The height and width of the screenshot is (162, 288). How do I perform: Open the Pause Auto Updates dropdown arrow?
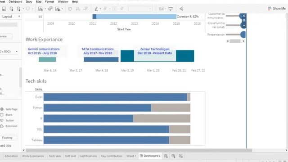tap(23, 9)
